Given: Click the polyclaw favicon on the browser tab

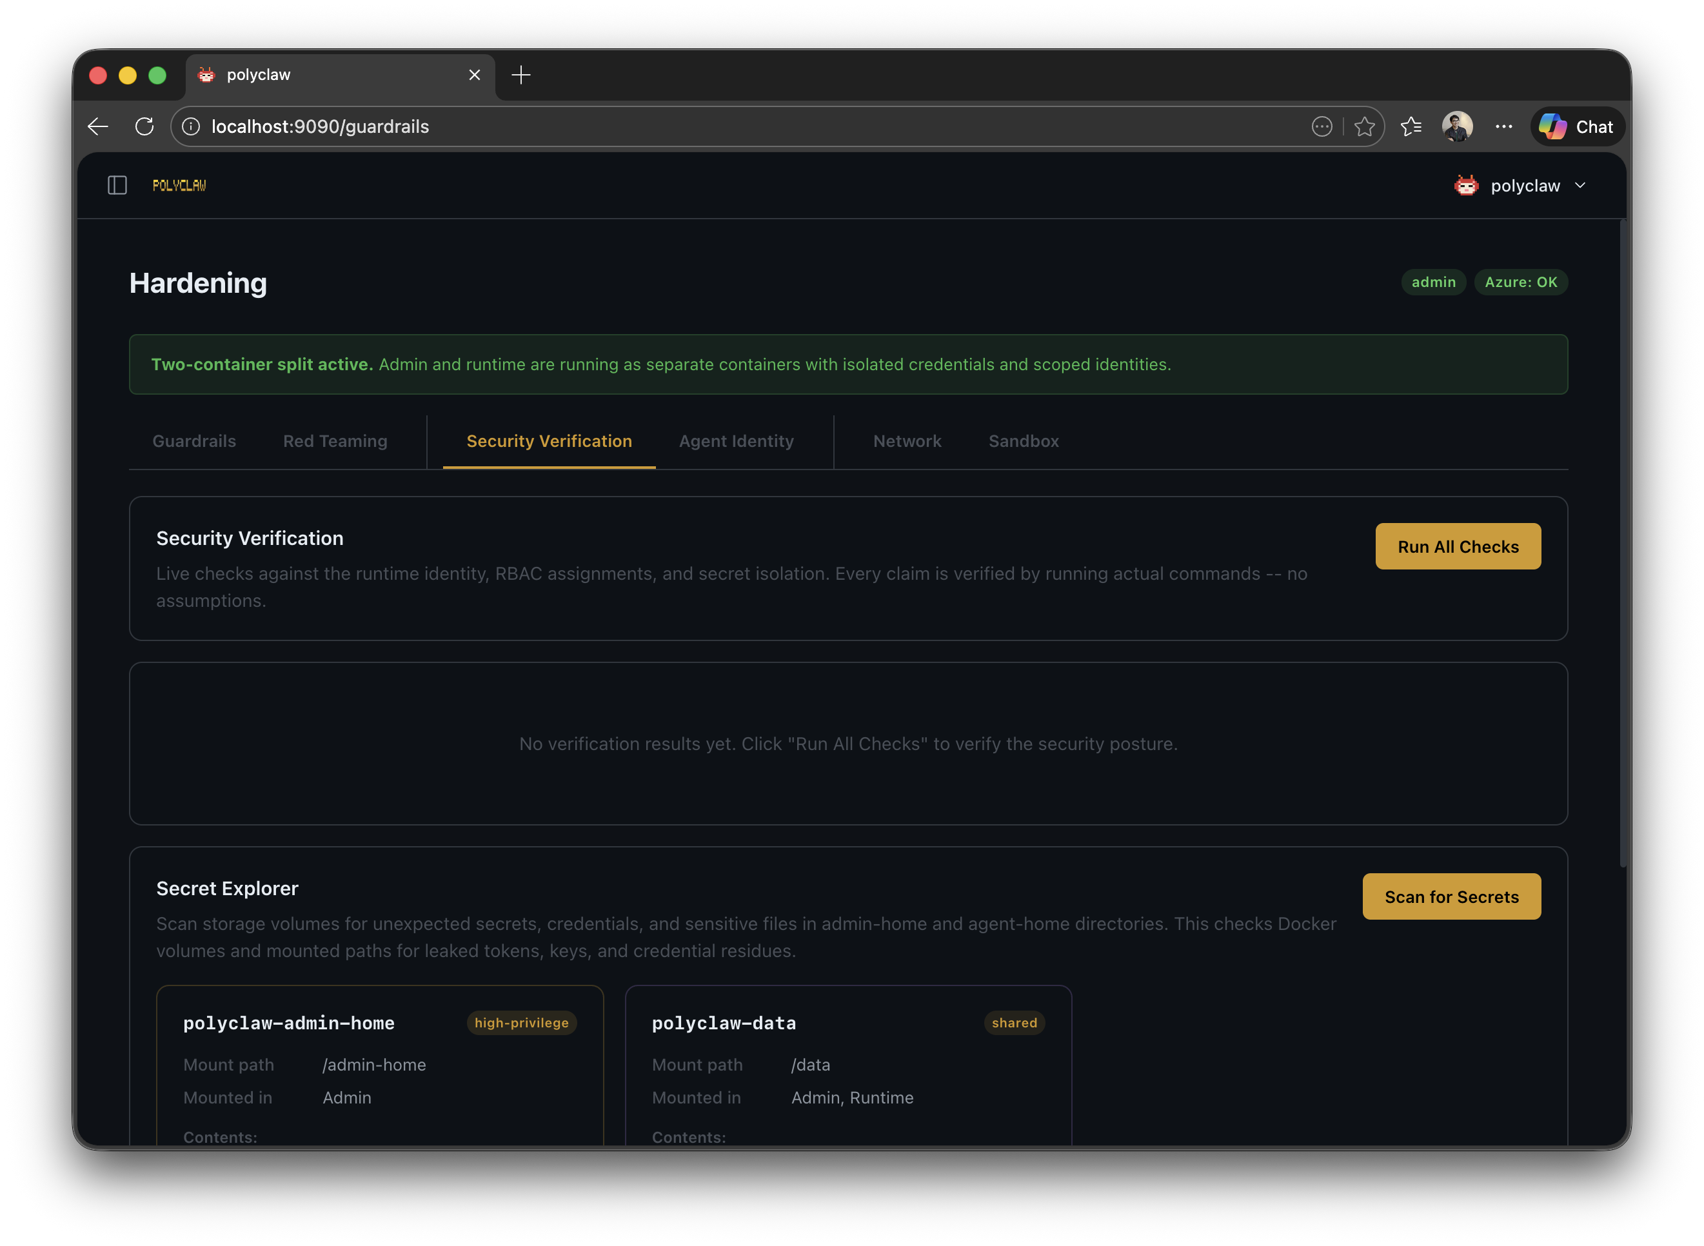Looking at the screenshot, I should click(x=206, y=74).
